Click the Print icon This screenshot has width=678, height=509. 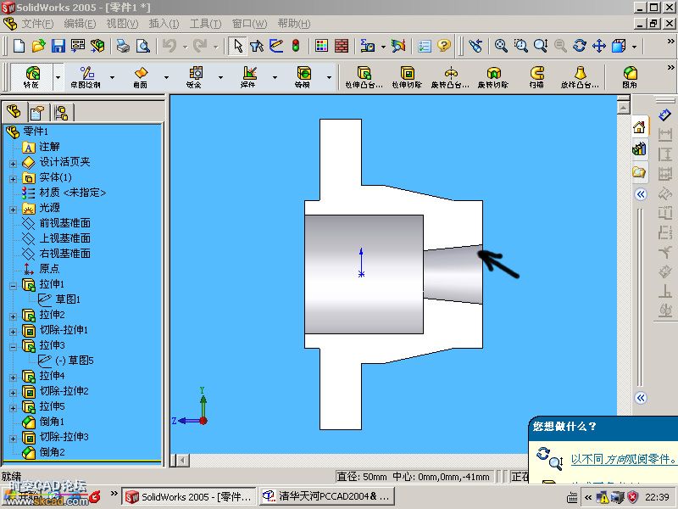coord(123,46)
